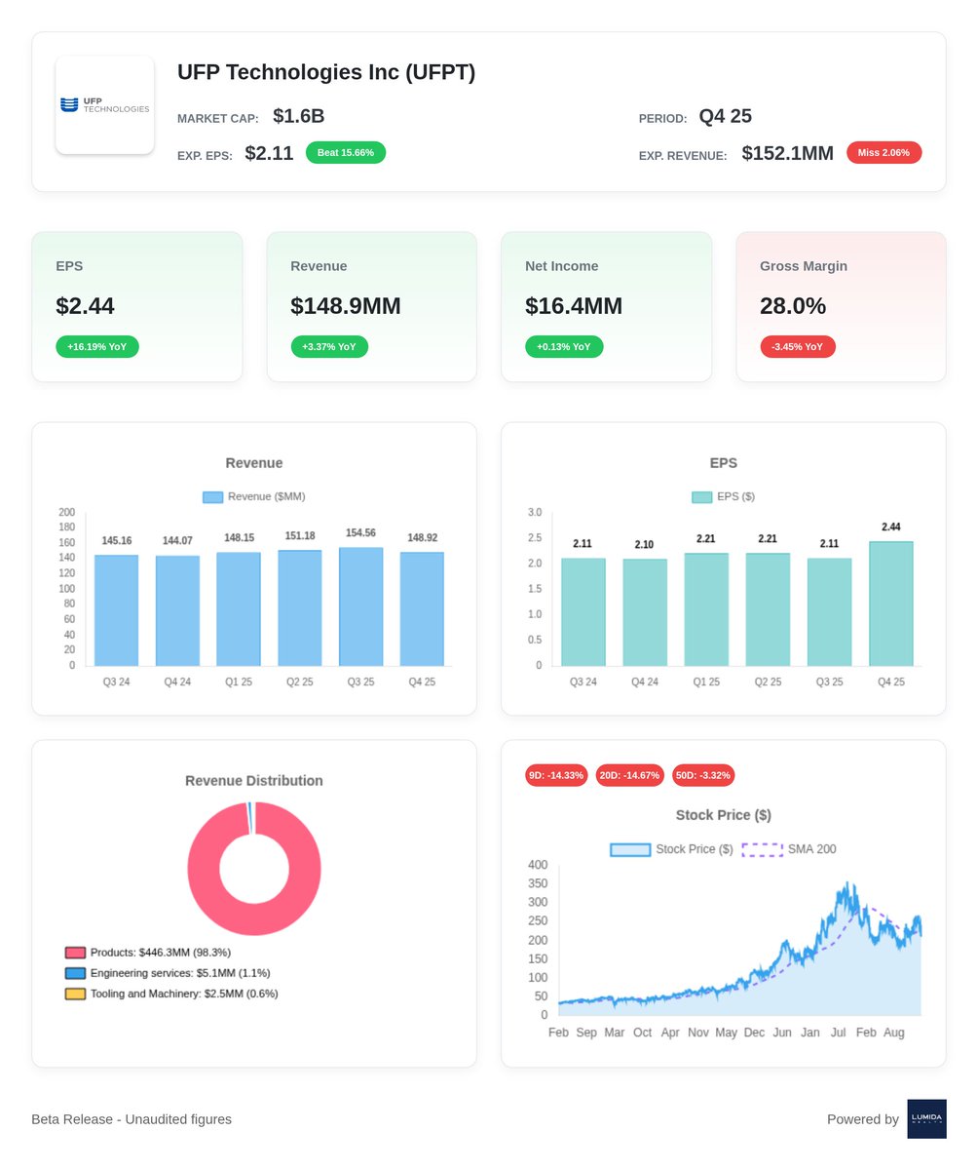
Task: Click the +3.37% YoY revenue badge
Action: (x=329, y=346)
